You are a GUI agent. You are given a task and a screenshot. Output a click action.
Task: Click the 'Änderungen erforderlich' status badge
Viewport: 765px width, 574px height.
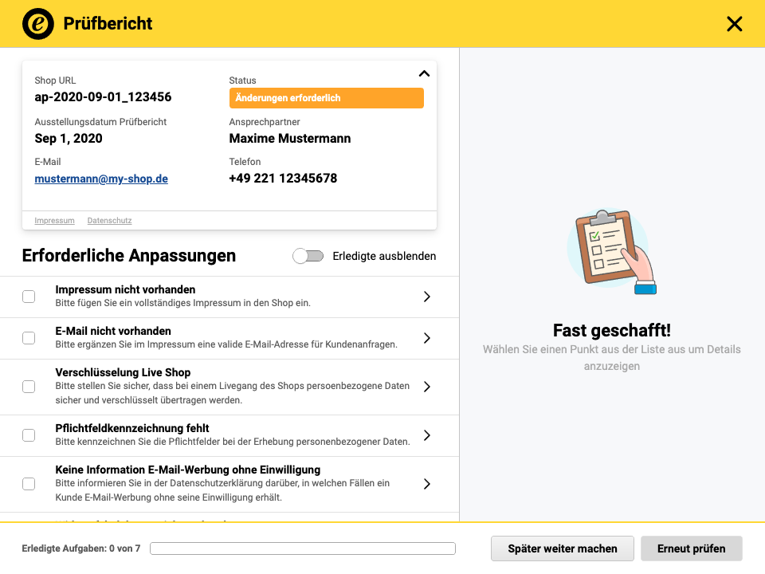[327, 98]
